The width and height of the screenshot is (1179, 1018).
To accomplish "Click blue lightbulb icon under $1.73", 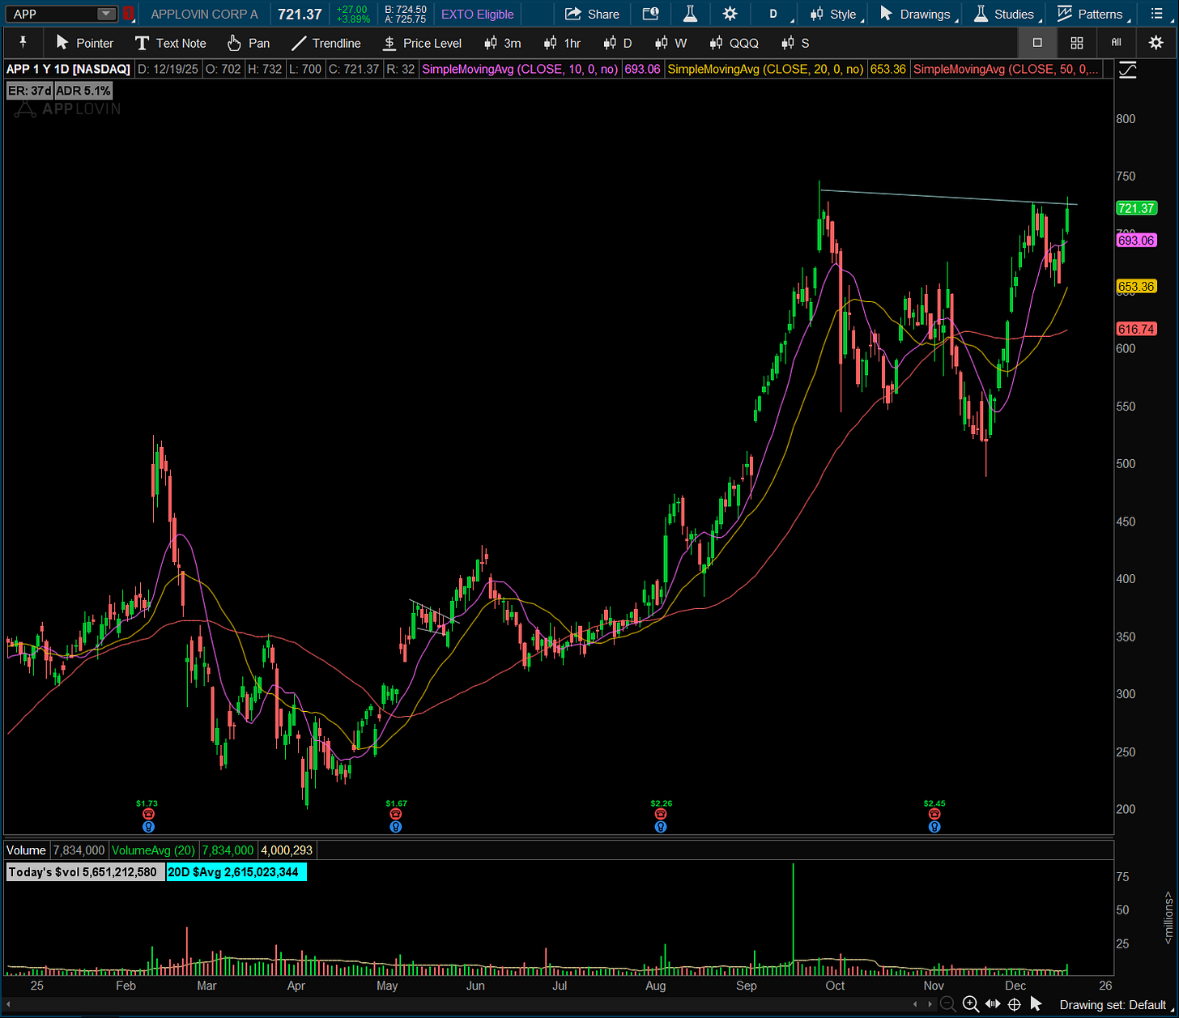I will coord(148,827).
